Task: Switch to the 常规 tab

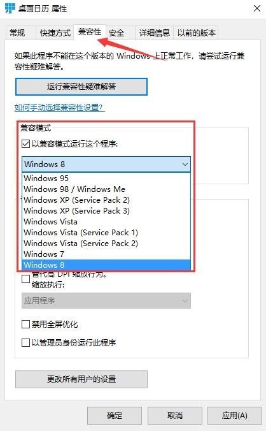Action: [x=18, y=33]
